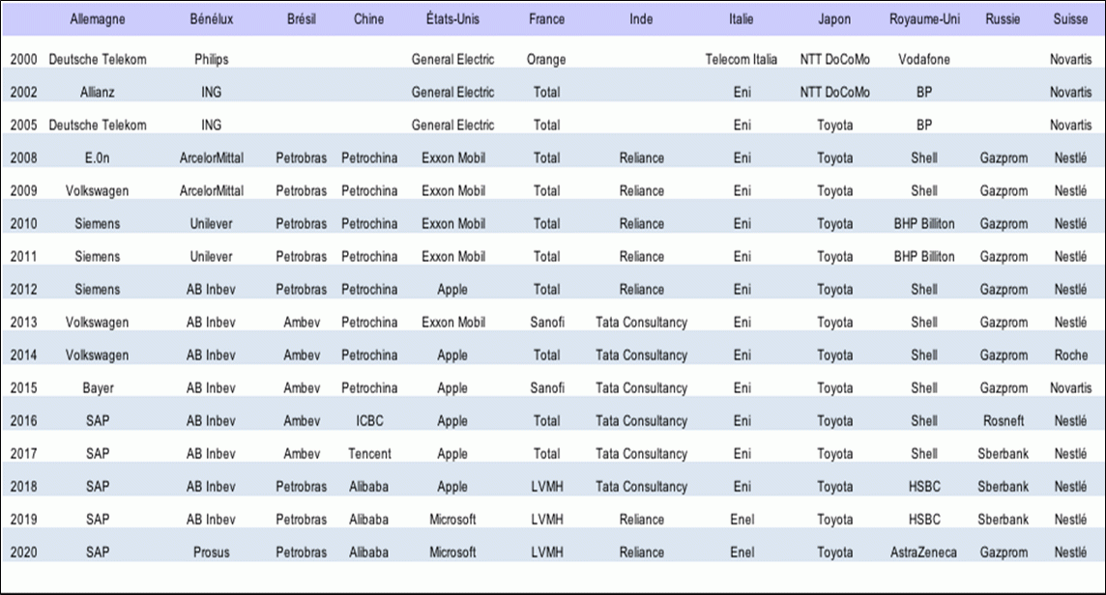Click the Royaume-Uni column header

(x=924, y=19)
